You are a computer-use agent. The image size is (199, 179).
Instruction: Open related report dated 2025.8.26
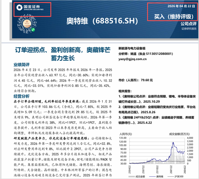coord(157,110)
